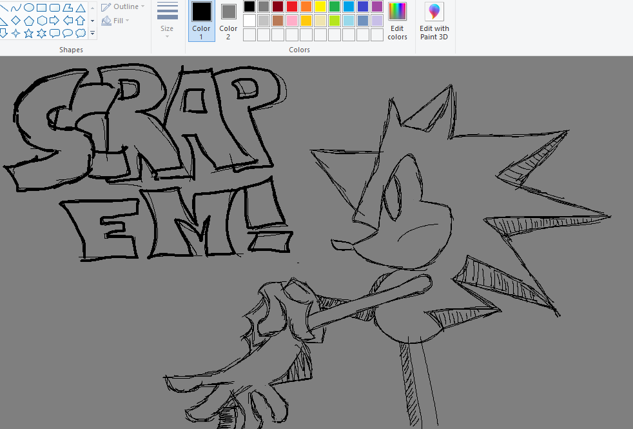Activate the Color 1 foreground selector
Screen dimensions: 633x429
coord(202,21)
